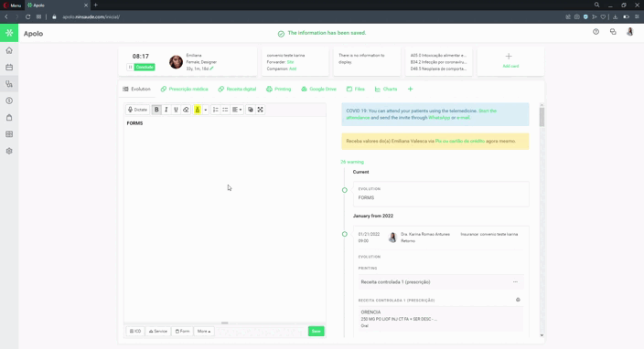Screen dimensions: 644x349
Task: Apply yellow highlight color
Action: [x=198, y=110]
